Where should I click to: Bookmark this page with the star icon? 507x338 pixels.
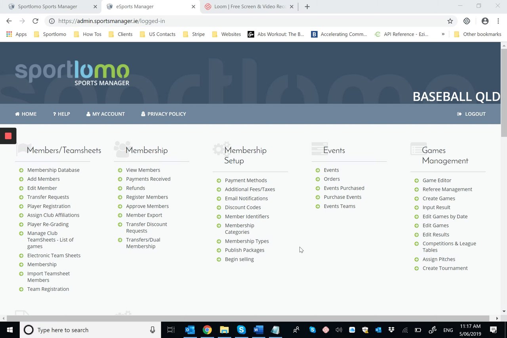(450, 21)
